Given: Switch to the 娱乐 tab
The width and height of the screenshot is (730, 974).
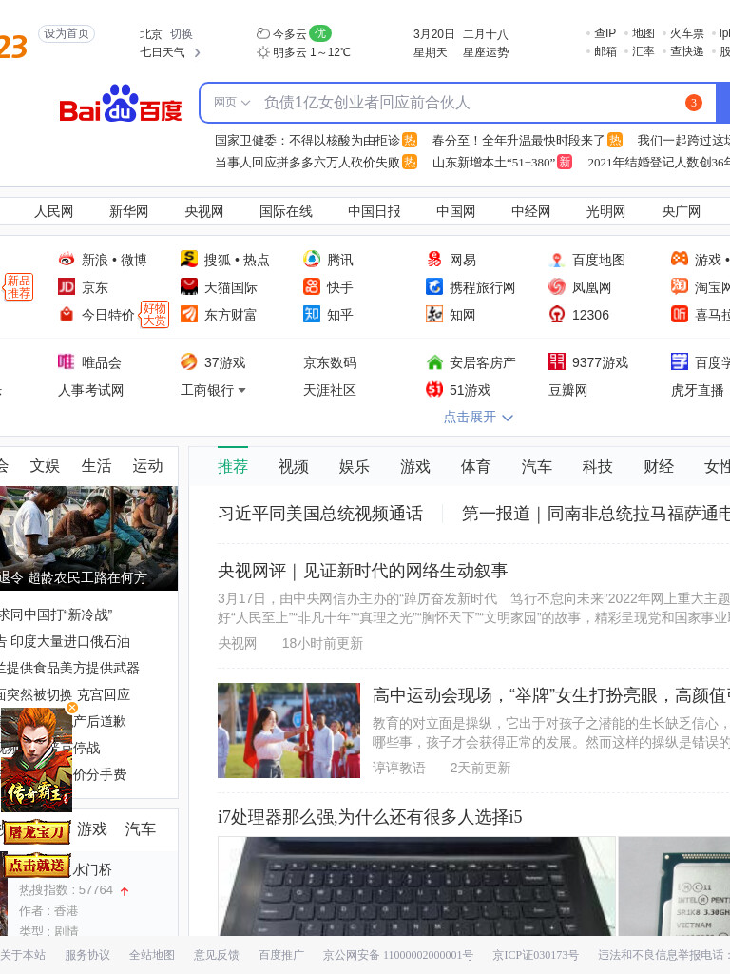Looking at the screenshot, I should point(354,466).
